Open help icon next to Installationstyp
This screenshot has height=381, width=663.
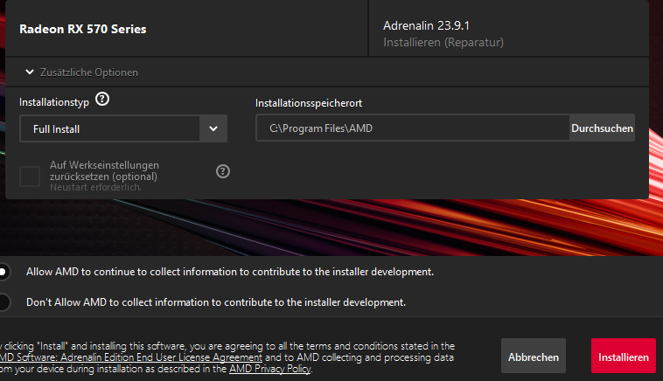(102, 100)
